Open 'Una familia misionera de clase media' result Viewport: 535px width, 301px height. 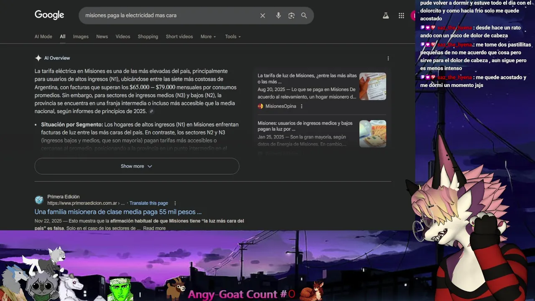pyautogui.click(x=118, y=212)
